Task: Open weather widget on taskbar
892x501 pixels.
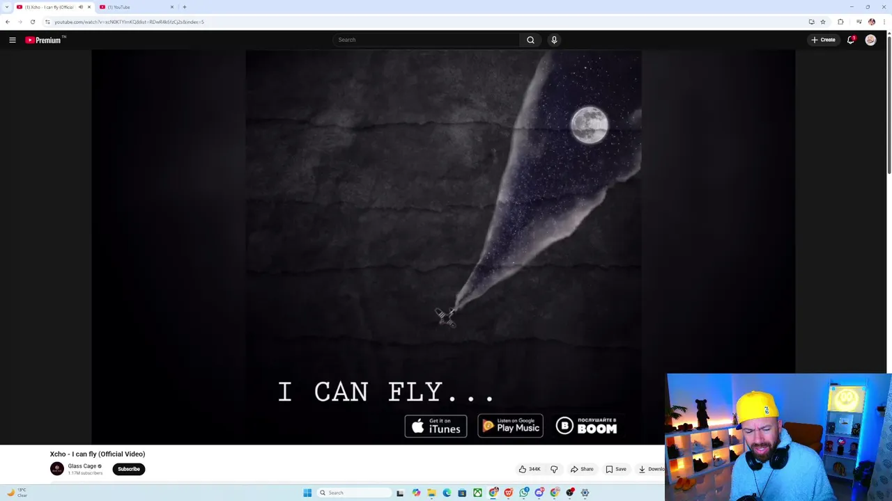Action: [x=17, y=493]
